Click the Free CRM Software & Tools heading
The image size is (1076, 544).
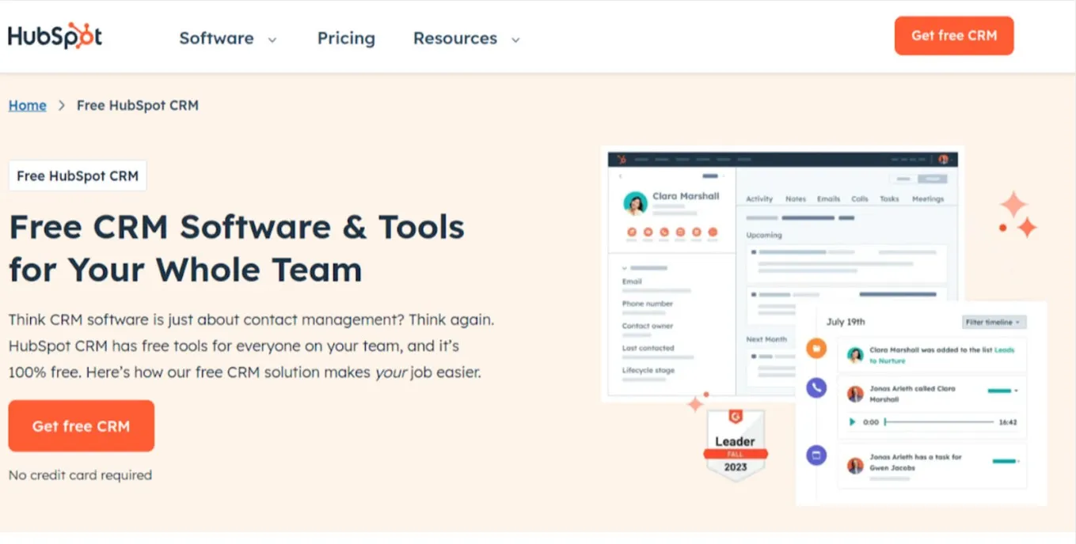(237, 248)
